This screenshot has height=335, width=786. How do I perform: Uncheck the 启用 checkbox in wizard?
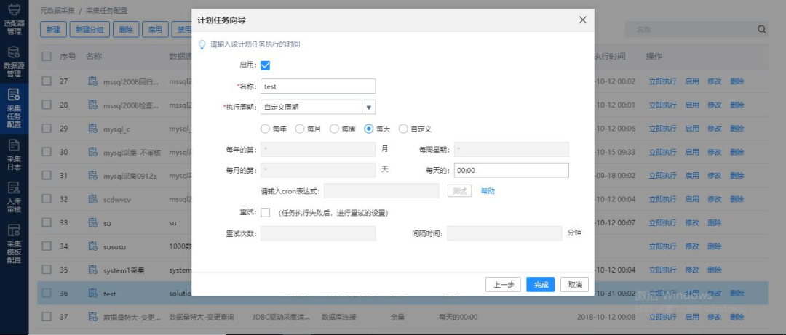pos(266,65)
